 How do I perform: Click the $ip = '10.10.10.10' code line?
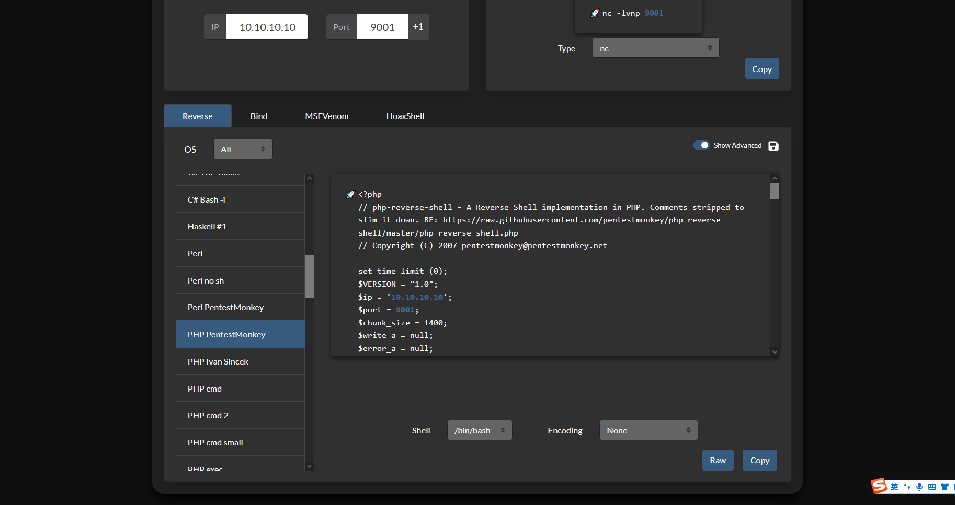click(x=405, y=297)
